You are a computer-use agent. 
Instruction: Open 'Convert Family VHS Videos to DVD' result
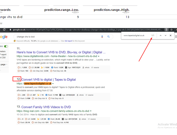tap(46, 107)
